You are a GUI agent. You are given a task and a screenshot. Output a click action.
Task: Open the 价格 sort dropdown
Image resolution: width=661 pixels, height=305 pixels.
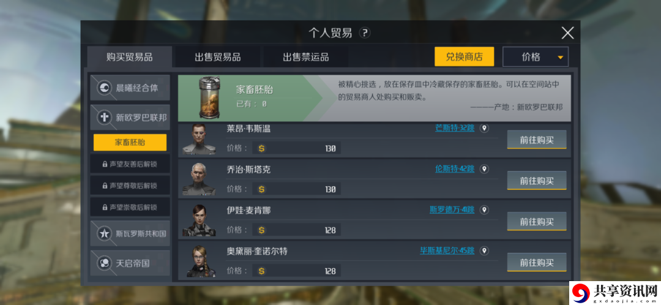[x=536, y=57]
